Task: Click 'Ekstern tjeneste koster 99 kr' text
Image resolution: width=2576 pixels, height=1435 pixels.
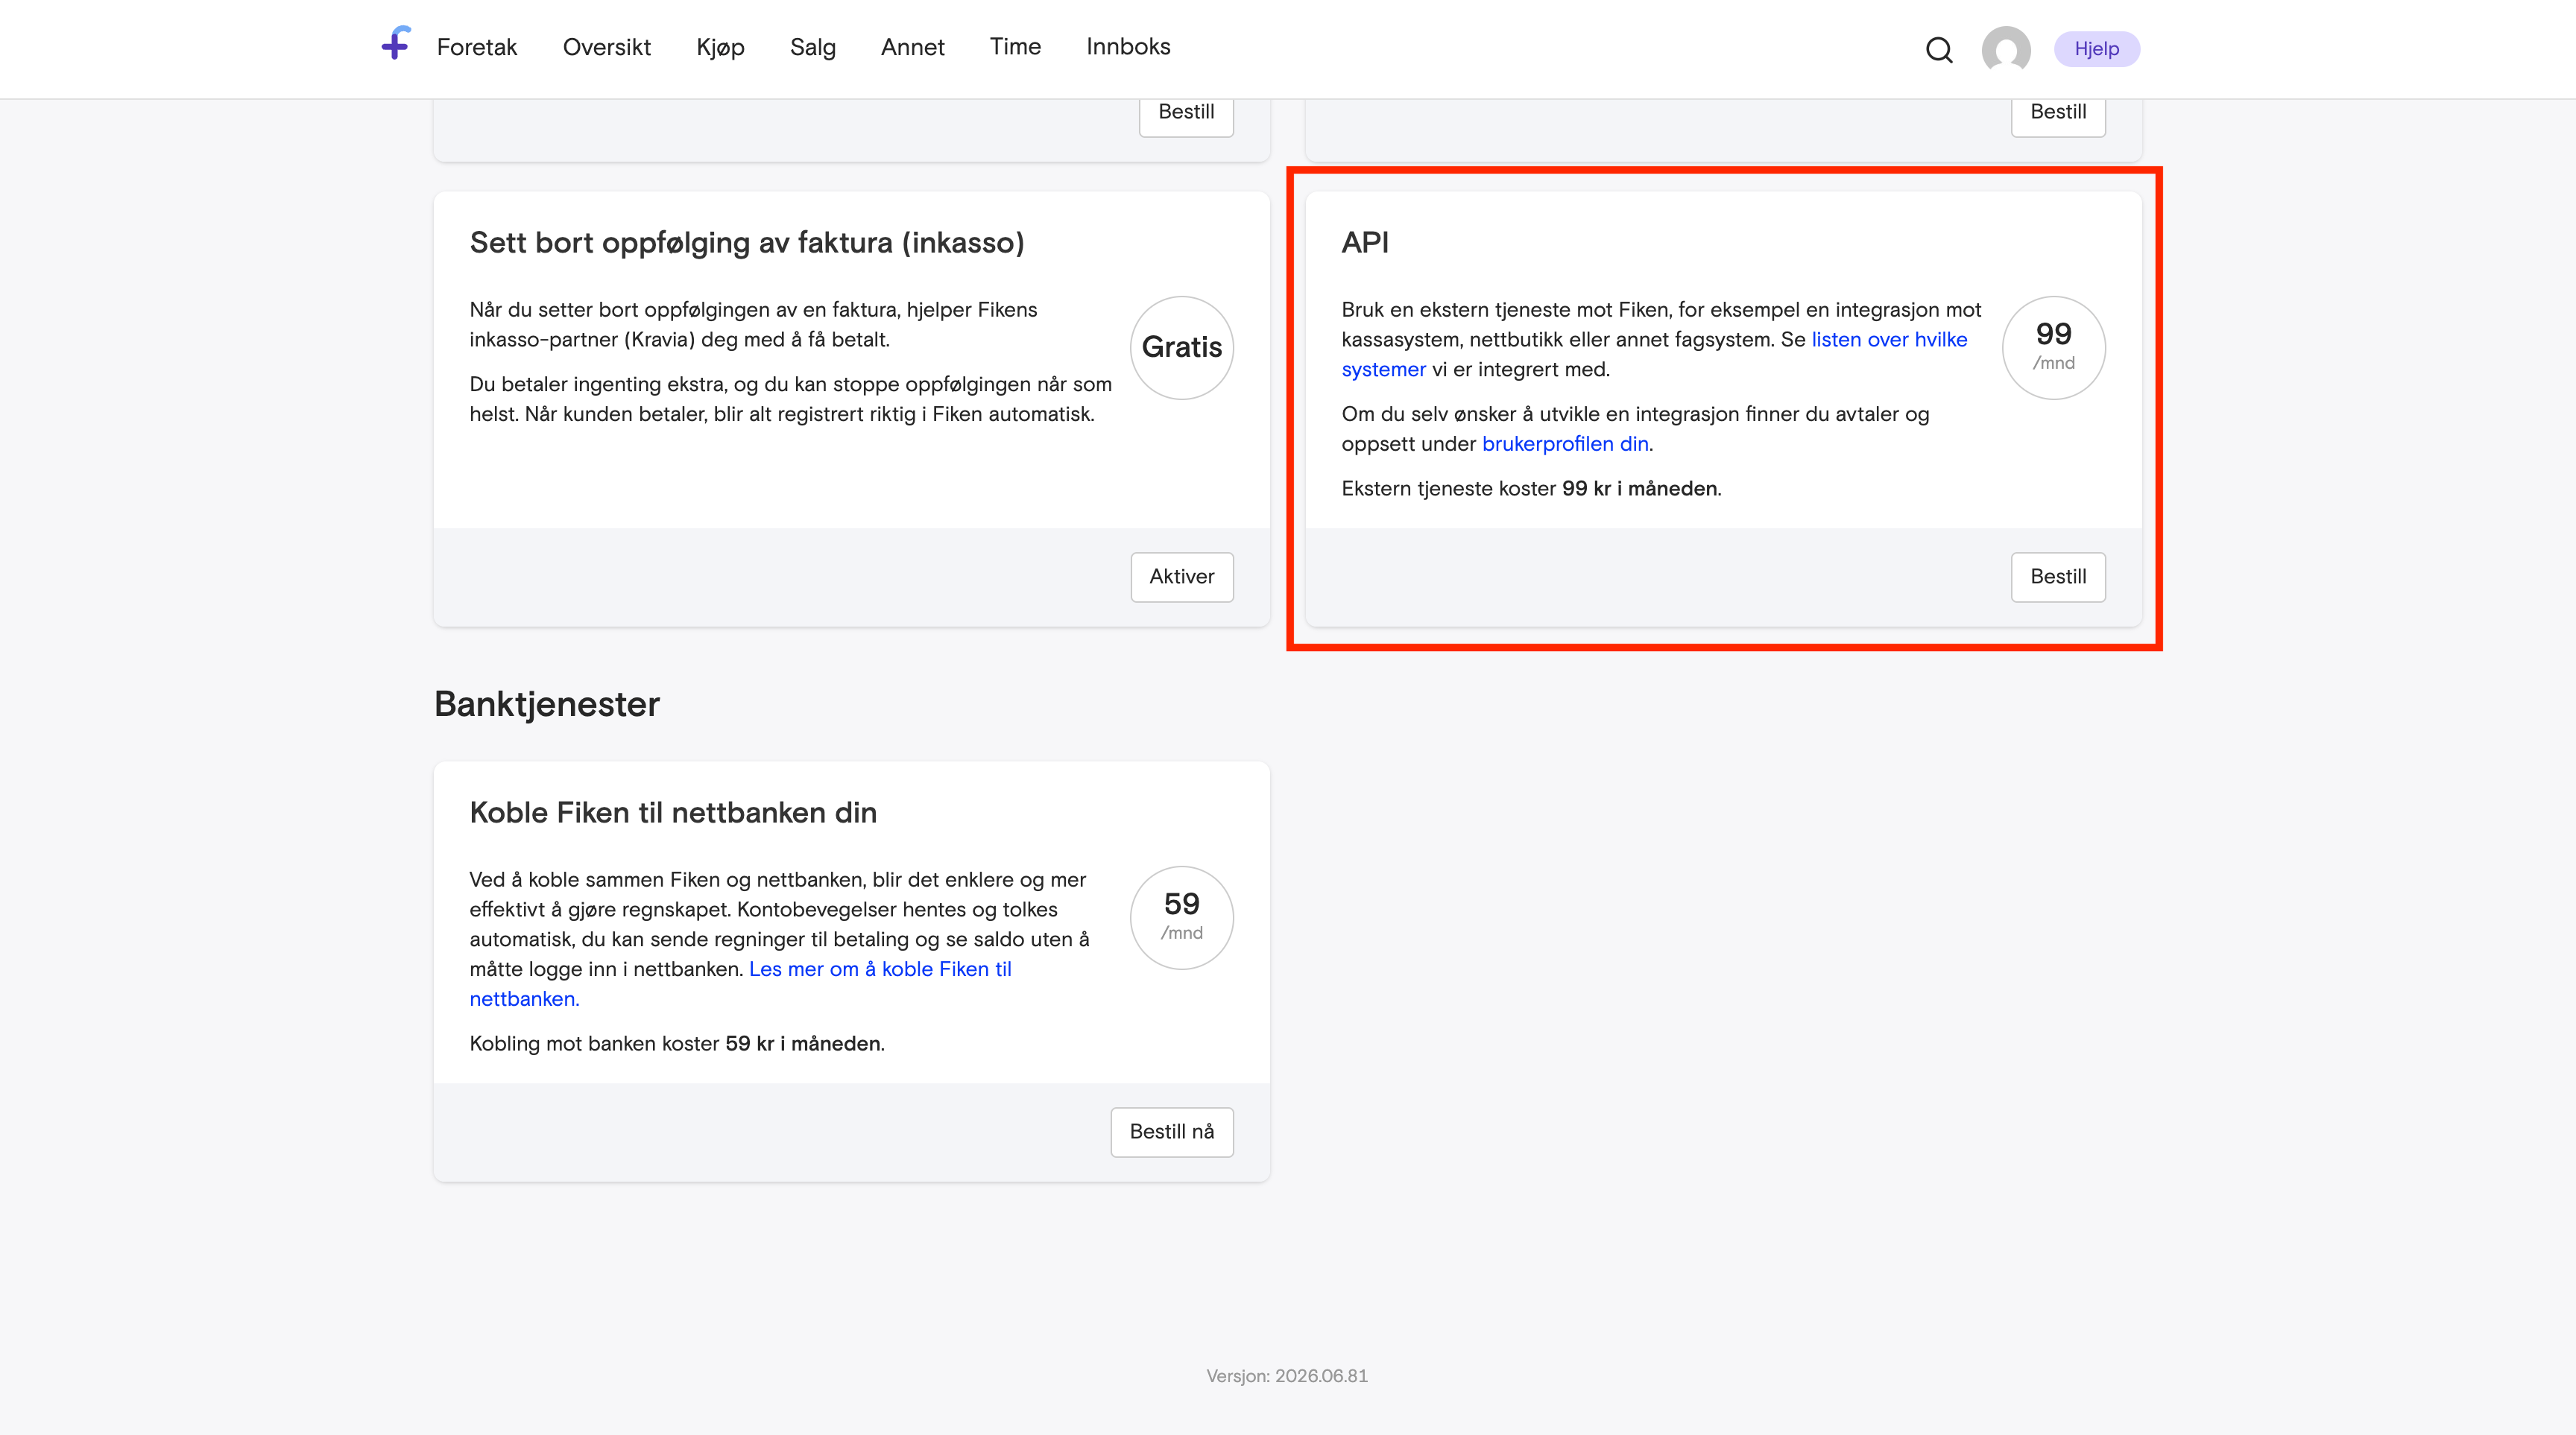Action: pyautogui.click(x=1531, y=489)
